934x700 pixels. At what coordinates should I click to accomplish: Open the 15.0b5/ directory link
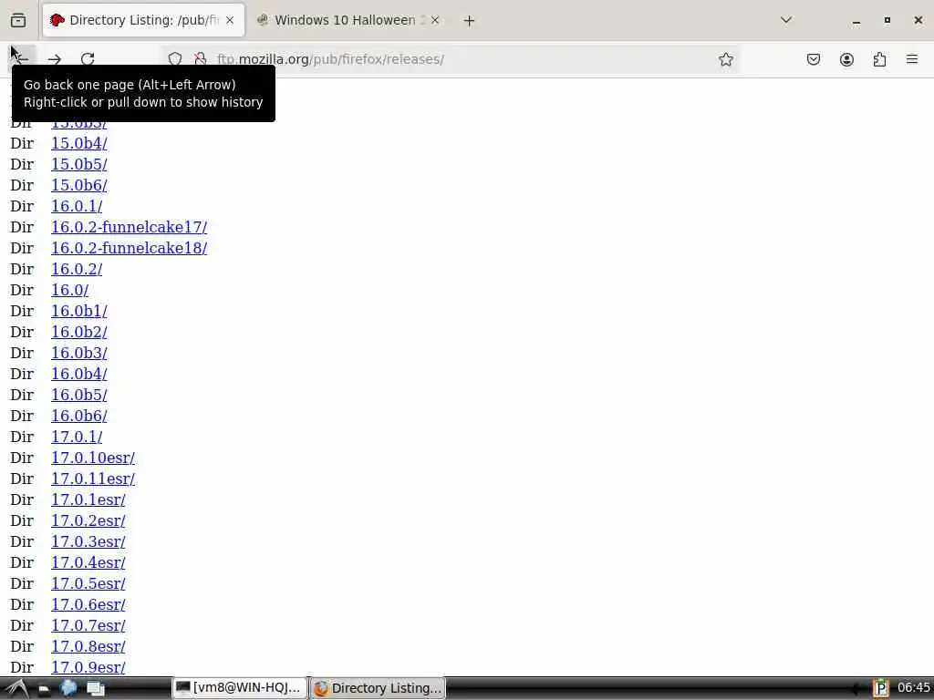tap(79, 164)
